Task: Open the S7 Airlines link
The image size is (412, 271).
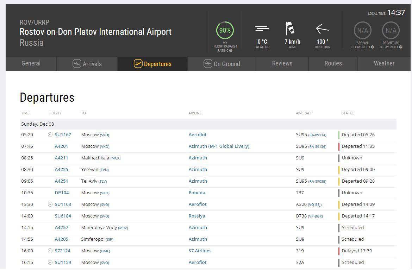Action: click(x=200, y=251)
